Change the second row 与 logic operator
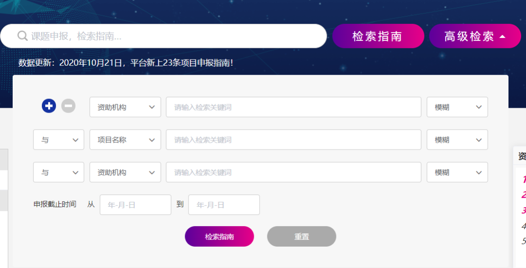 (58, 140)
